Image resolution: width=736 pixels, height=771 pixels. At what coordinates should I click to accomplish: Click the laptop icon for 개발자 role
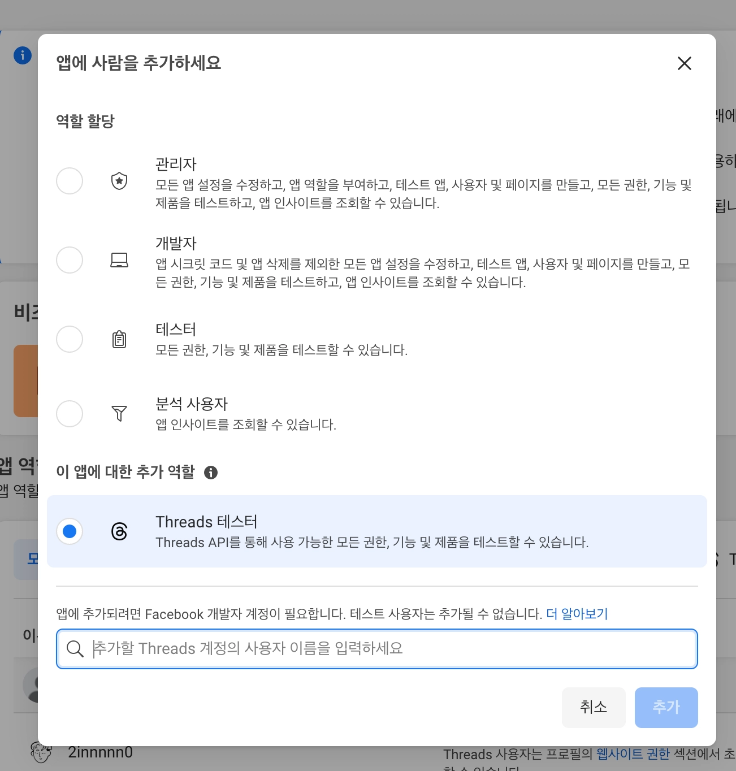pyautogui.click(x=119, y=260)
